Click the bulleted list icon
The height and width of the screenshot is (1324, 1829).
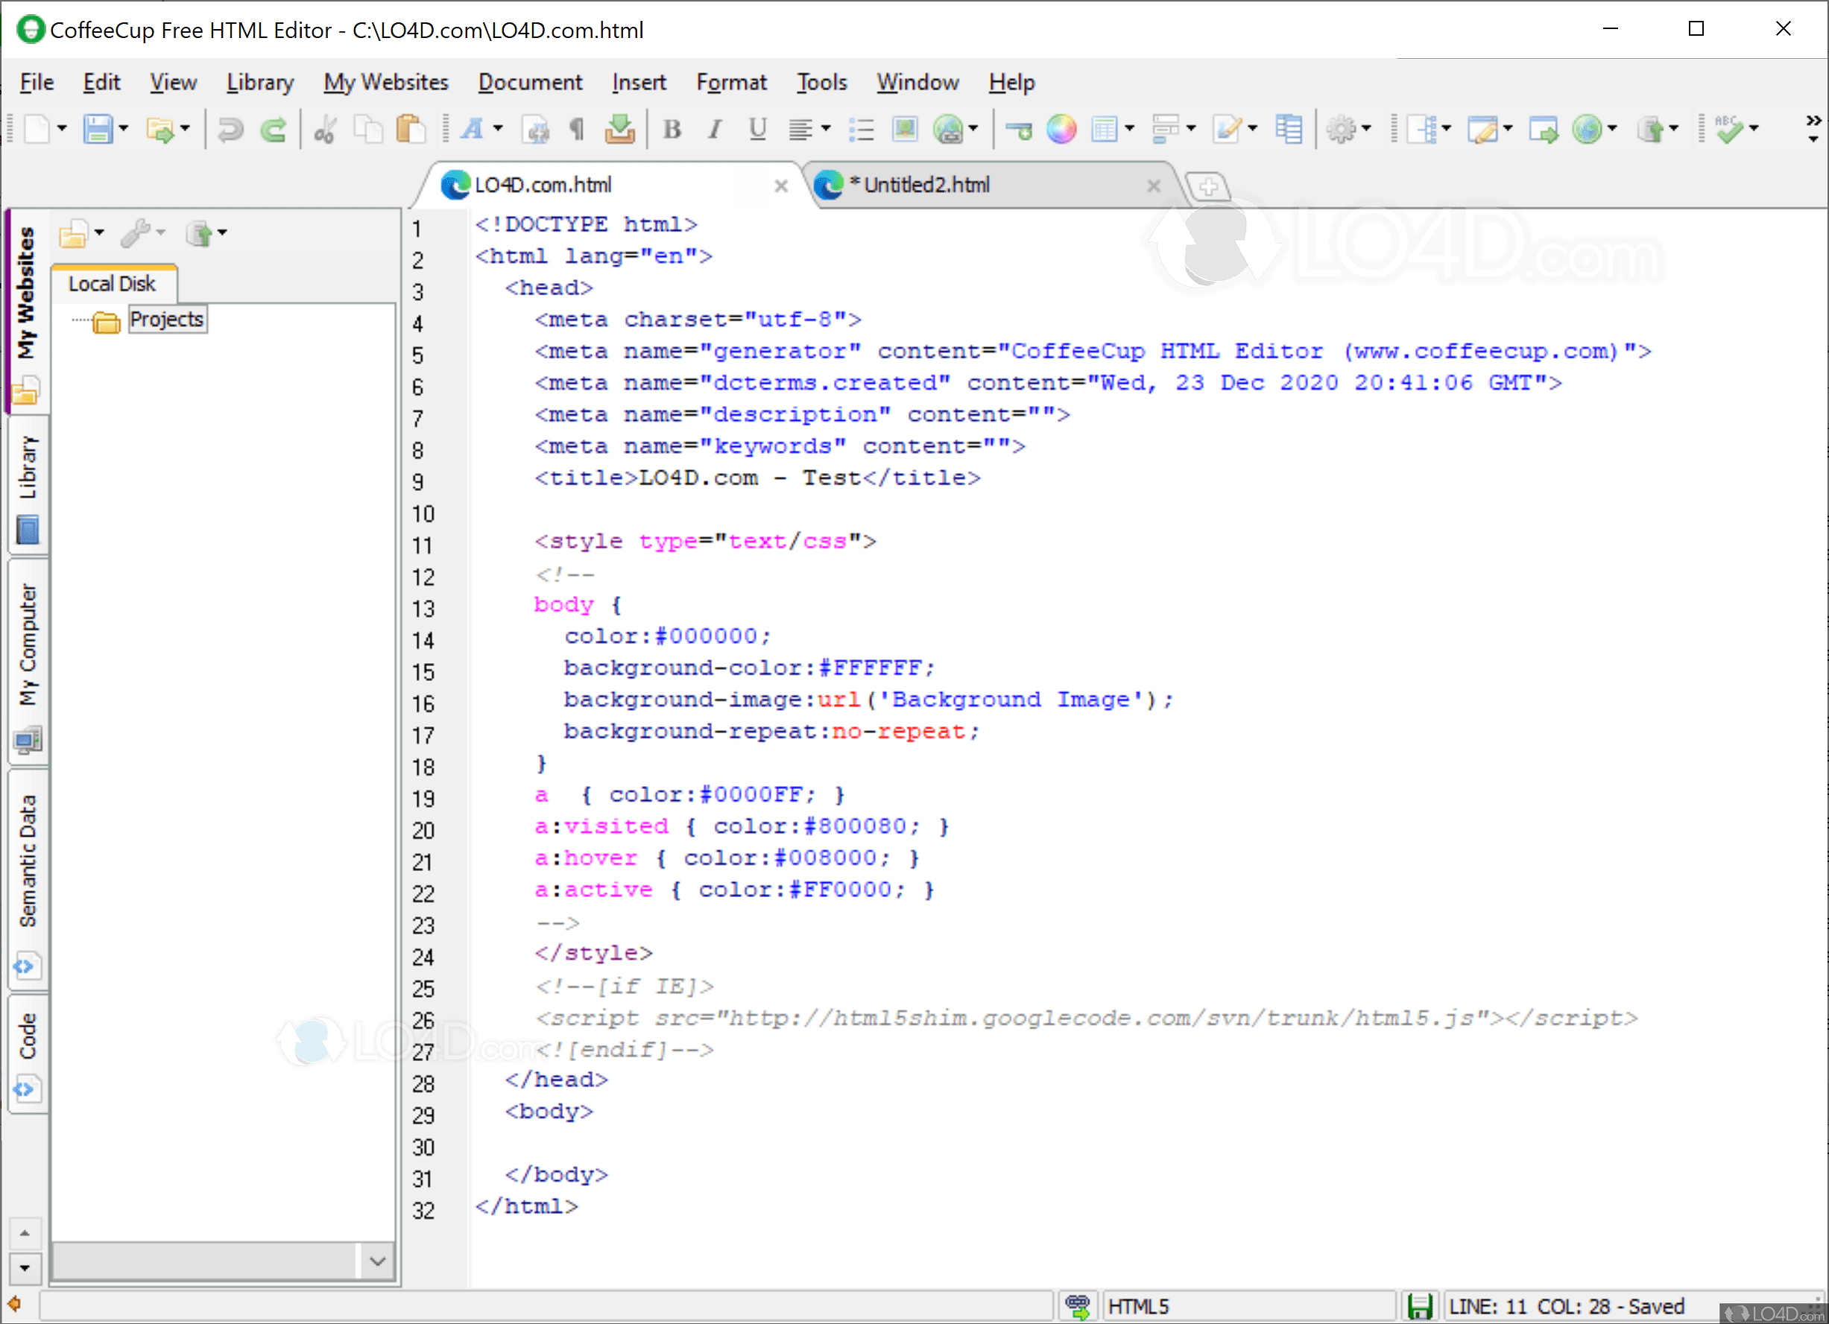pyautogui.click(x=862, y=129)
